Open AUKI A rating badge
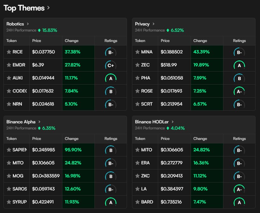This screenshot has height=213, width=260. coord(111,78)
